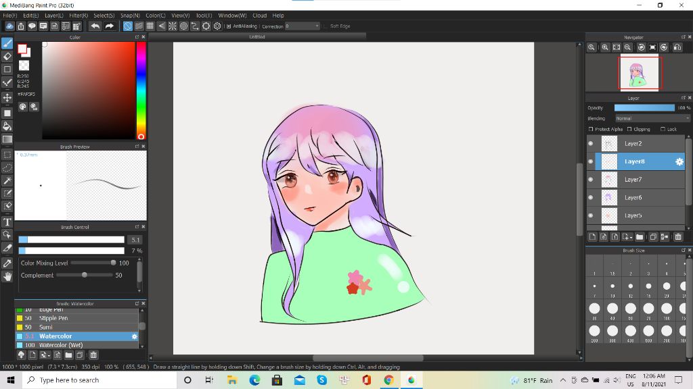Viewport: 693px width, 389px height.
Task: Create new layer in Layer panel
Action: tap(593, 237)
